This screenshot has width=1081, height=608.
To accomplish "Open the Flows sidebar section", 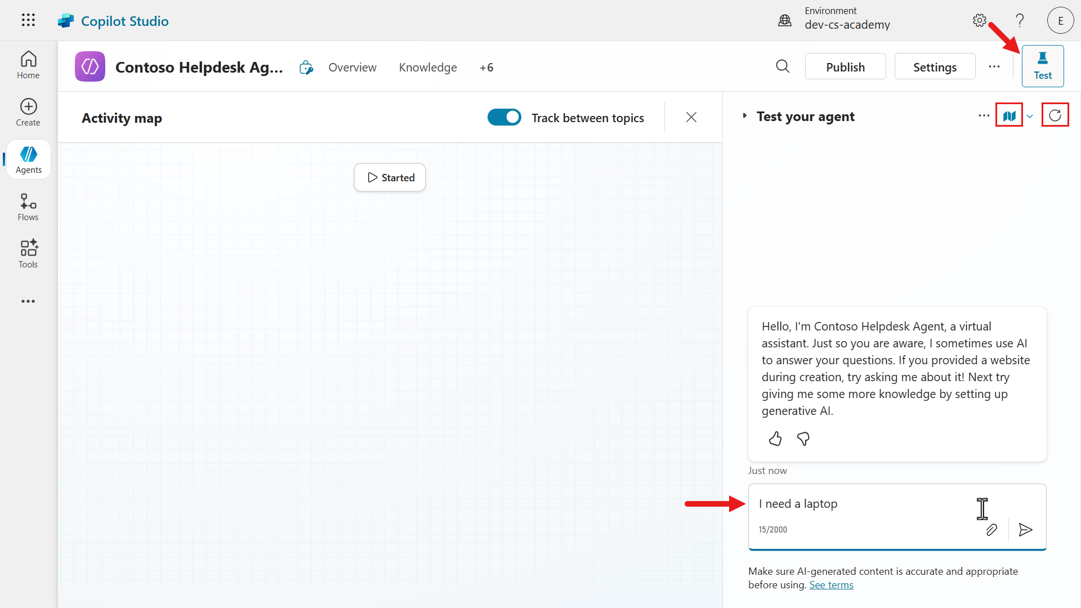I will point(28,207).
